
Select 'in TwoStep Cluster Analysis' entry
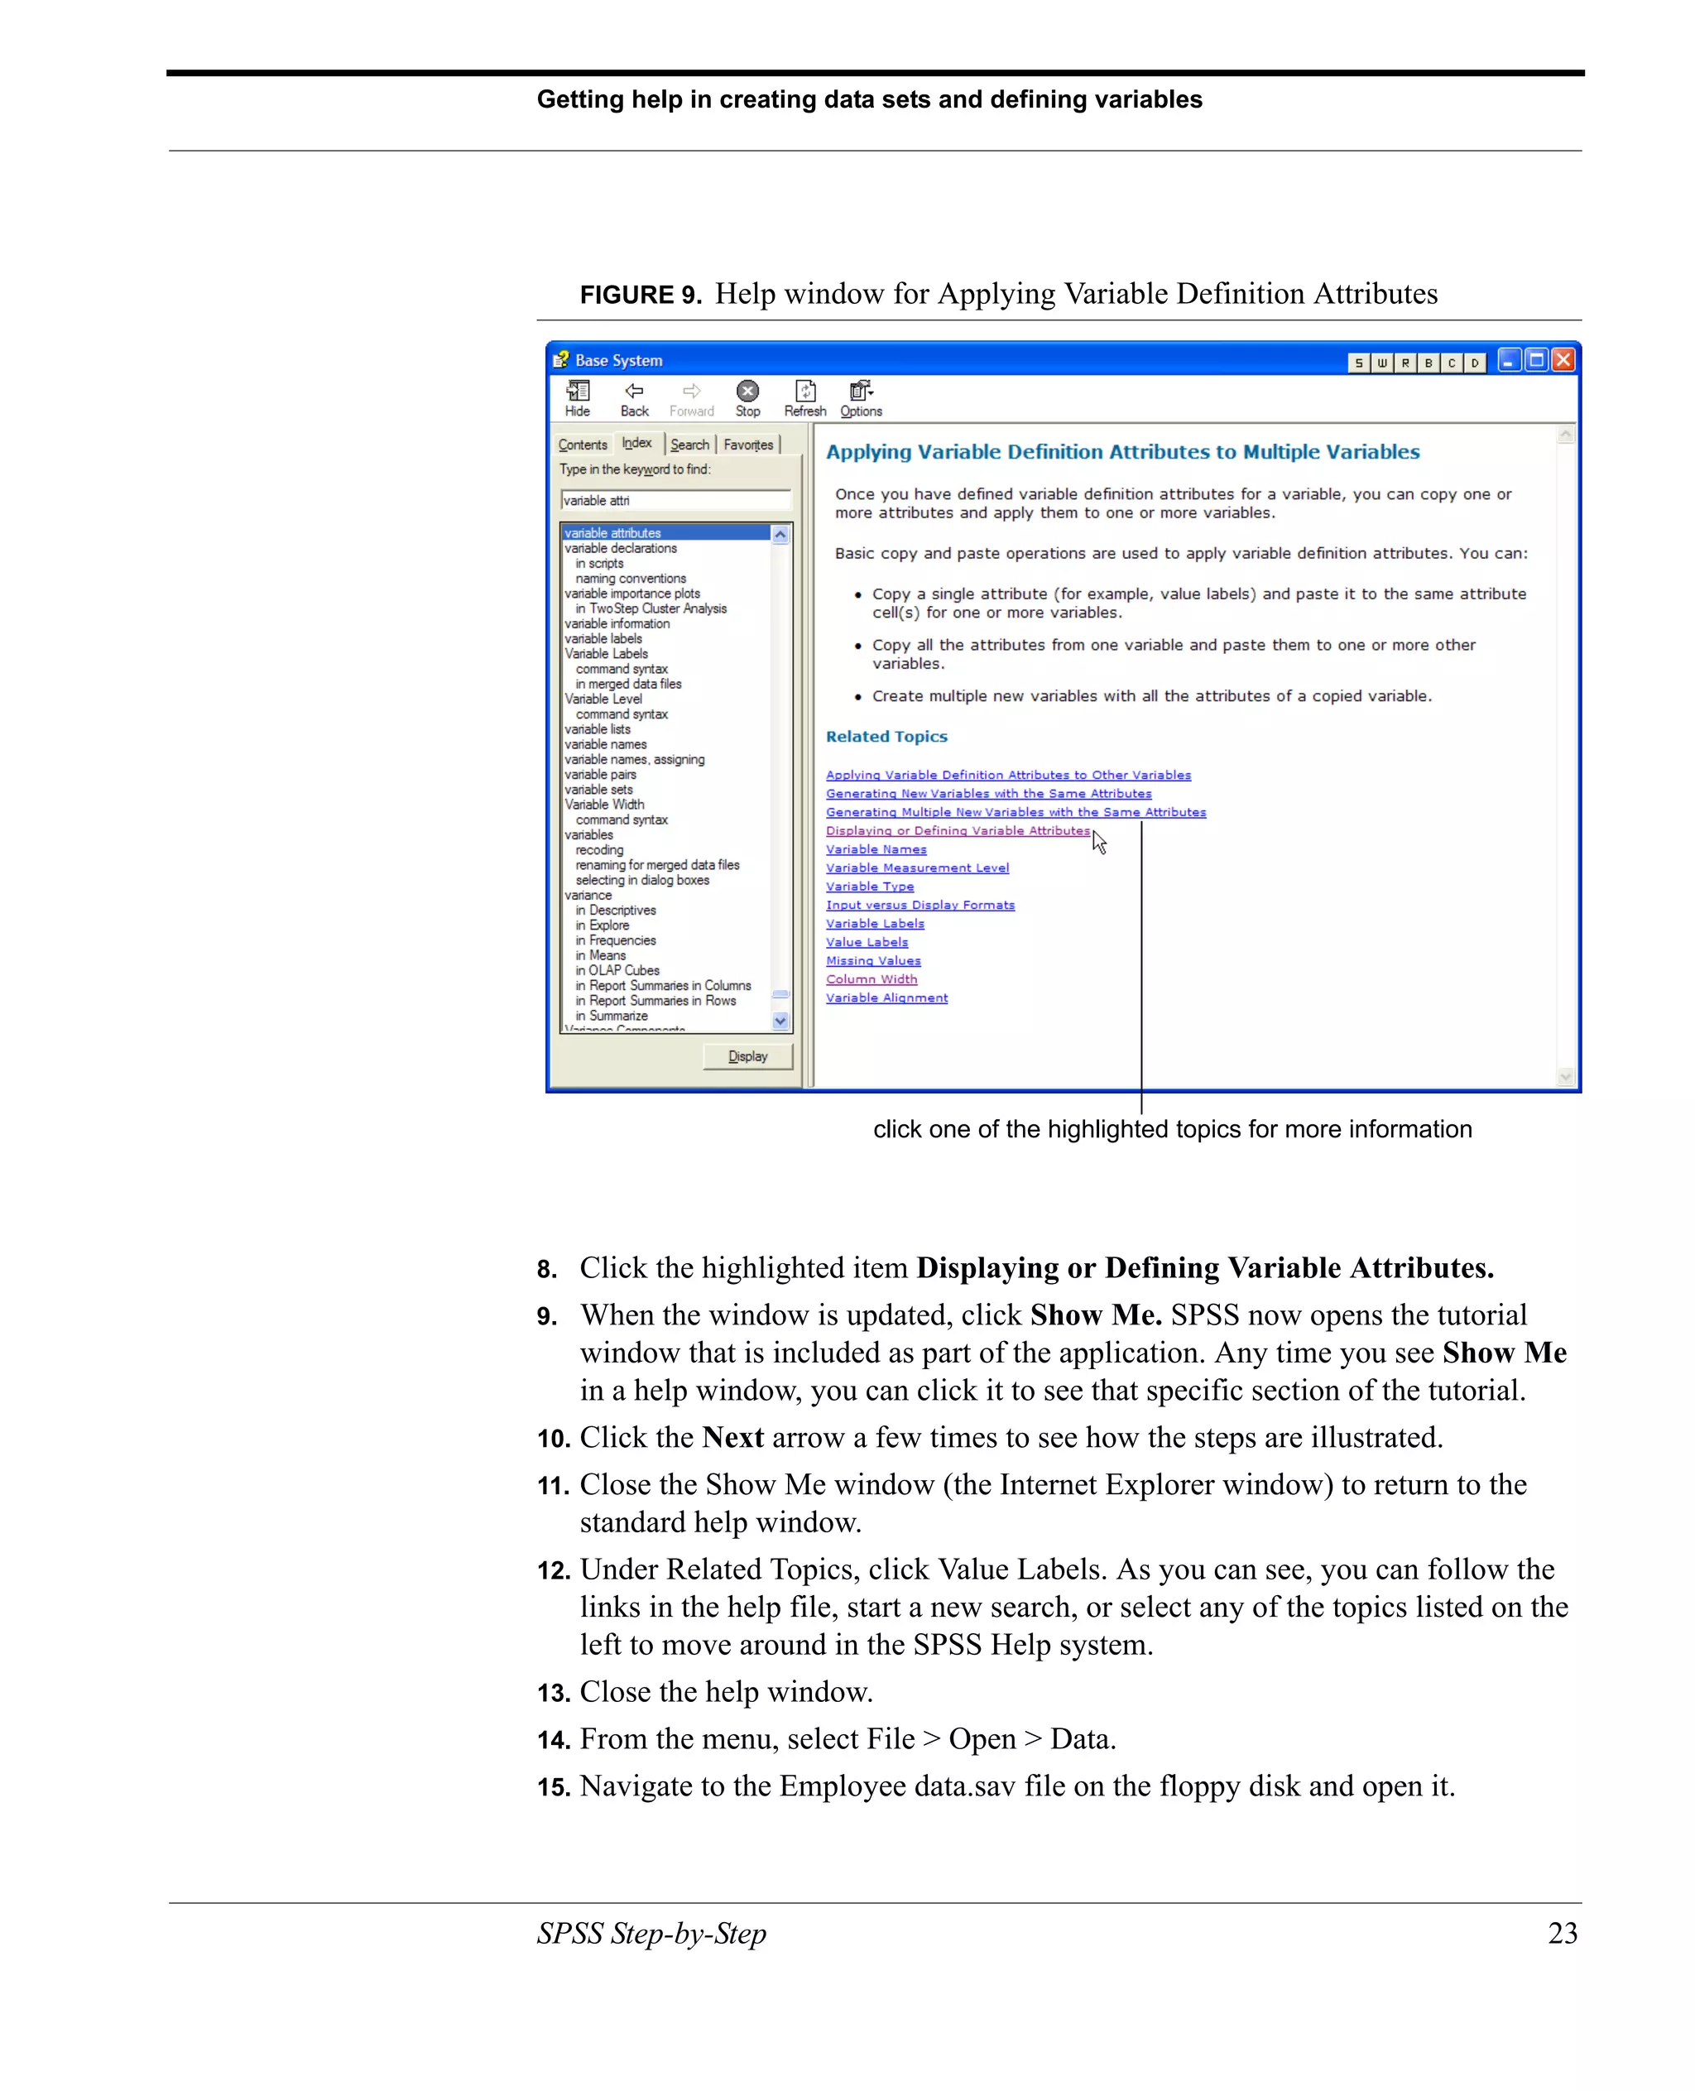point(651,608)
